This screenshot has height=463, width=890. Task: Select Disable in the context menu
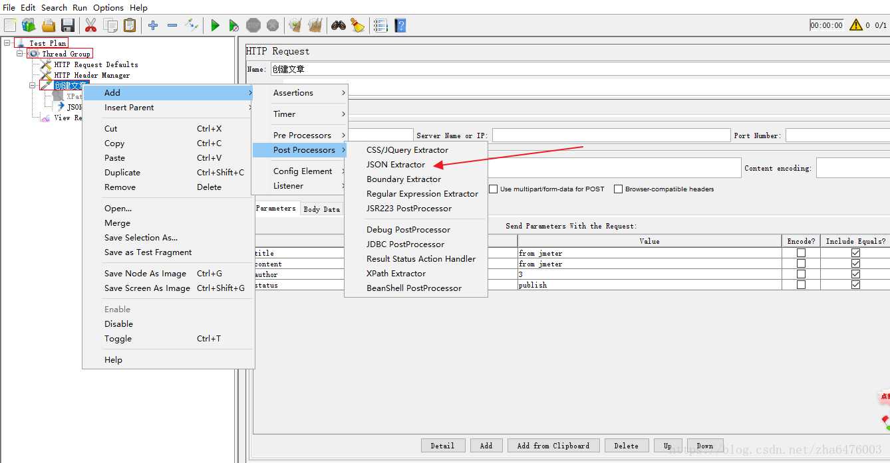tap(168, 324)
